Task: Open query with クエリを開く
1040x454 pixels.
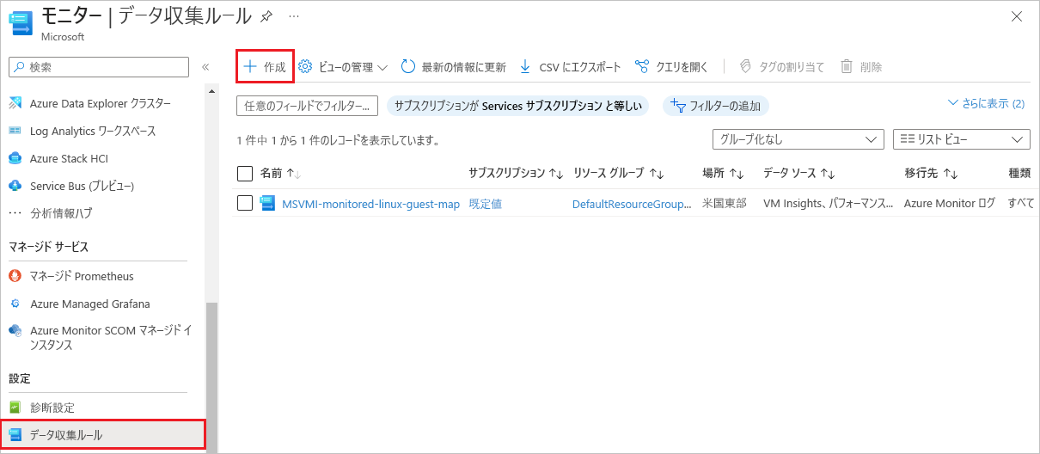Action: 671,67
